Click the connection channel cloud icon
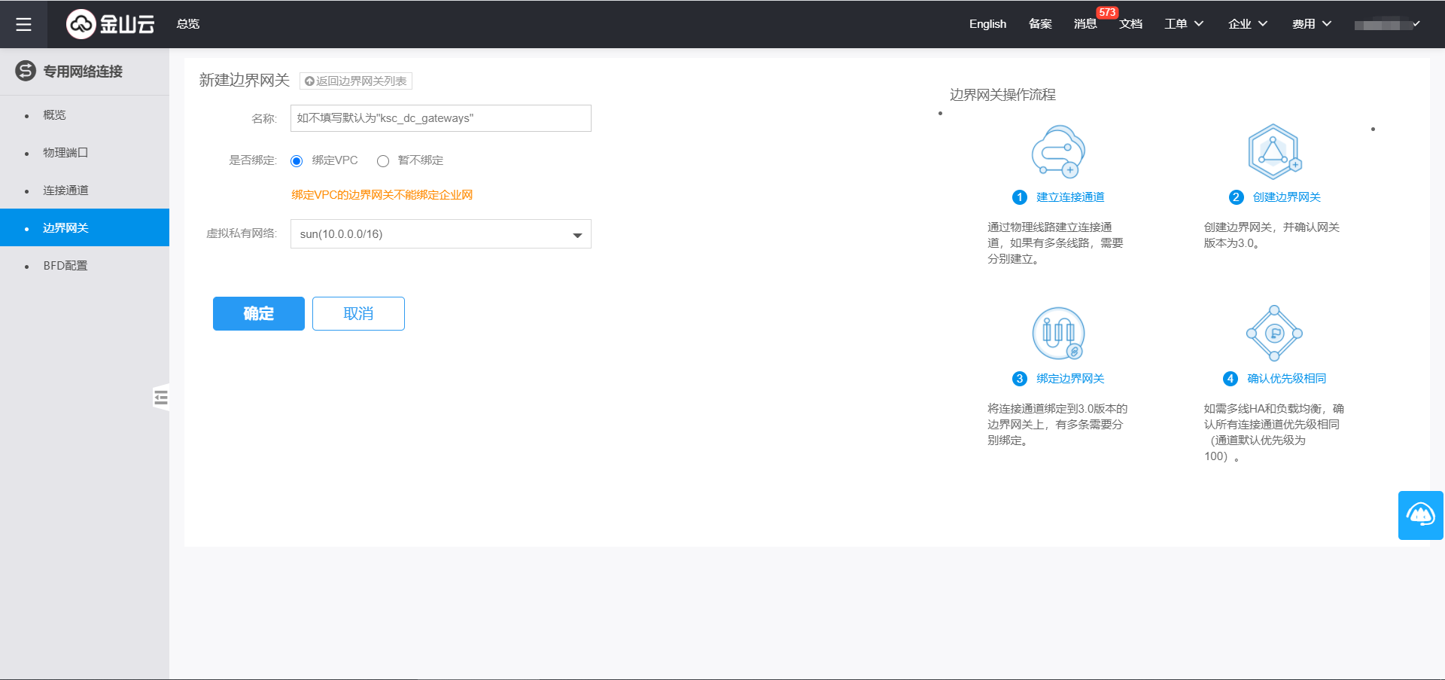This screenshot has width=1445, height=680. pos(1057,151)
